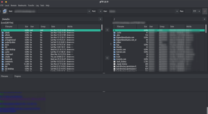Open the Bookmarks menu
The height and width of the screenshot is (114, 208).
pyautogui.click(x=22, y=5)
